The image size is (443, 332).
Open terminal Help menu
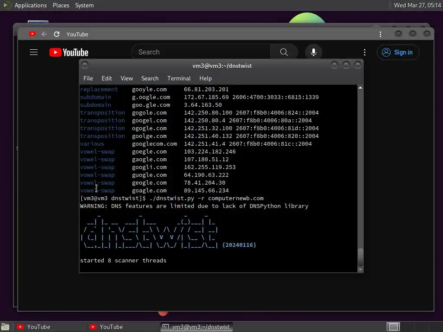(205, 79)
